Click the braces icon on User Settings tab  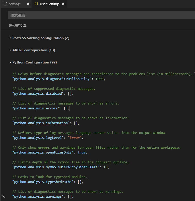(36, 4)
